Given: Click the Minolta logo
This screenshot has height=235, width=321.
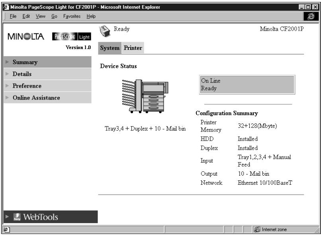Looking at the screenshot, I should pos(26,37).
